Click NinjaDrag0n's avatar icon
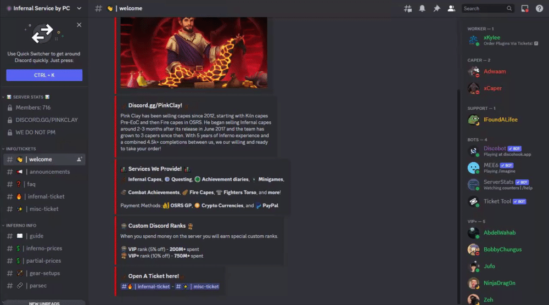Screen dimensions: 549x305 tap(473, 283)
